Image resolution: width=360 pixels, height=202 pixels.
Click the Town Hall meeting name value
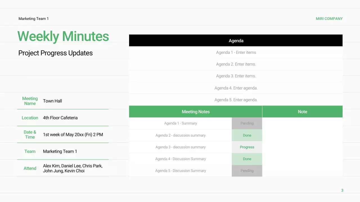(52, 101)
